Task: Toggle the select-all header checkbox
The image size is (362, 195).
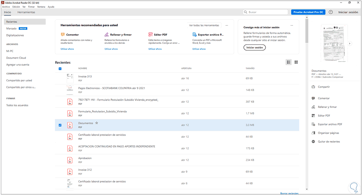Action: click(60, 68)
